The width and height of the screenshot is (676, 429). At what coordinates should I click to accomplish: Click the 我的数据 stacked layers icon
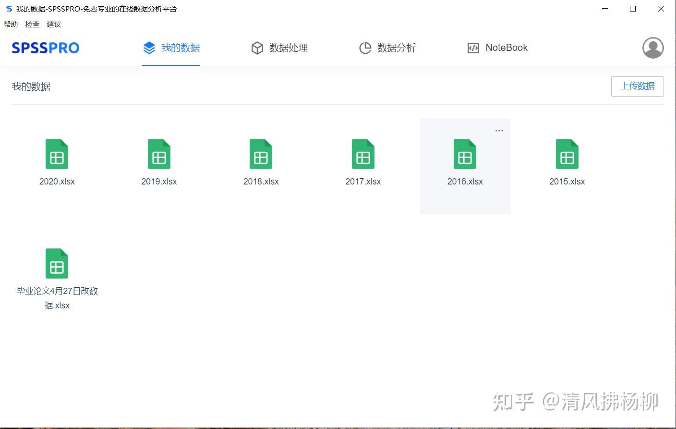[x=149, y=48]
